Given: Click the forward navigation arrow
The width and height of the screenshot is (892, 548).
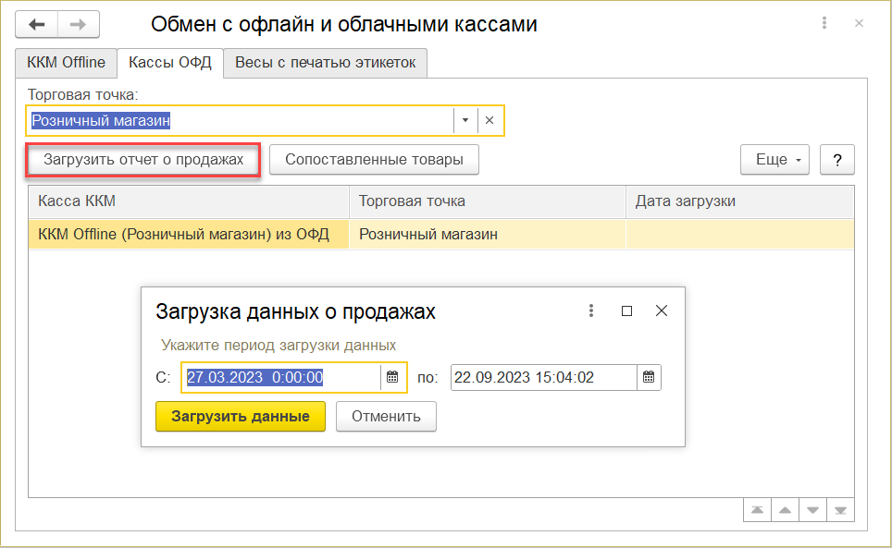Looking at the screenshot, I should [79, 24].
